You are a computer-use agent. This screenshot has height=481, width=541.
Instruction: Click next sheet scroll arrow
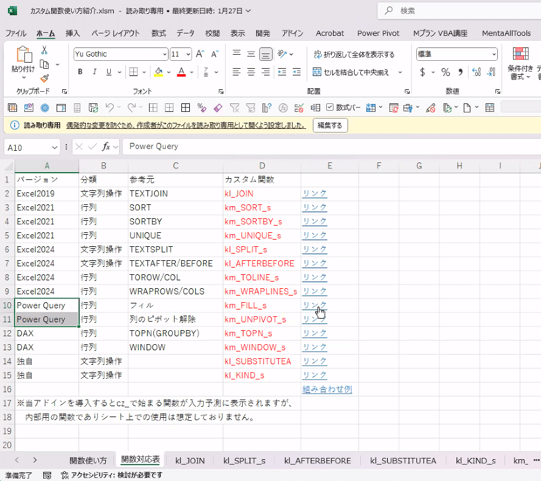coord(35,460)
